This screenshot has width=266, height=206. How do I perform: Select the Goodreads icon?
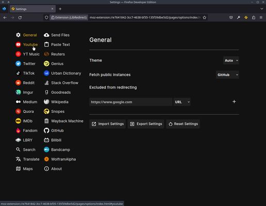(x=46, y=92)
